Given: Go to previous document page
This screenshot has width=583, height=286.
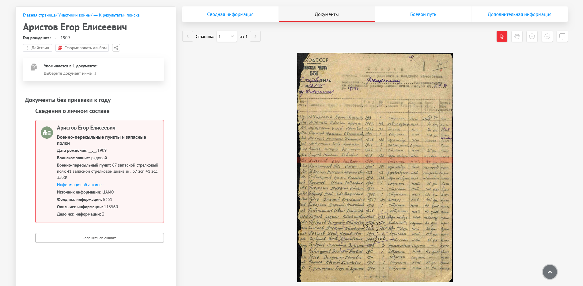Looking at the screenshot, I should point(187,36).
